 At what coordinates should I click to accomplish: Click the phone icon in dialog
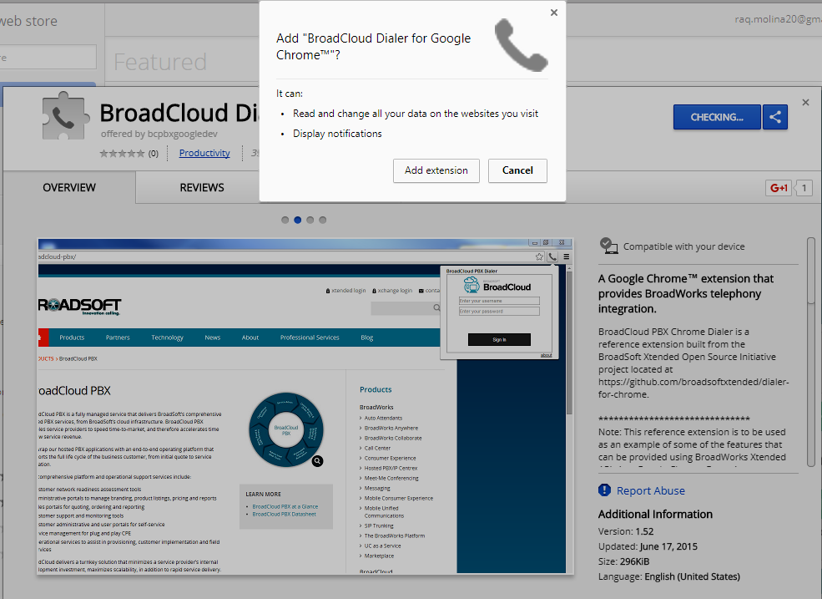(521, 45)
